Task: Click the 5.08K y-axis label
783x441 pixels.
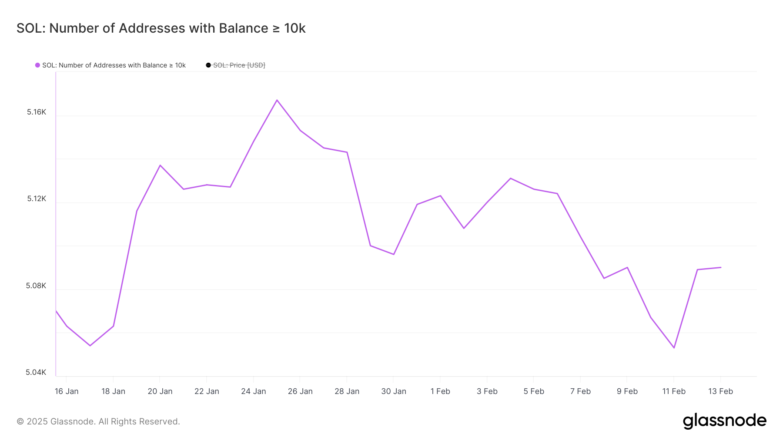Action: [36, 286]
